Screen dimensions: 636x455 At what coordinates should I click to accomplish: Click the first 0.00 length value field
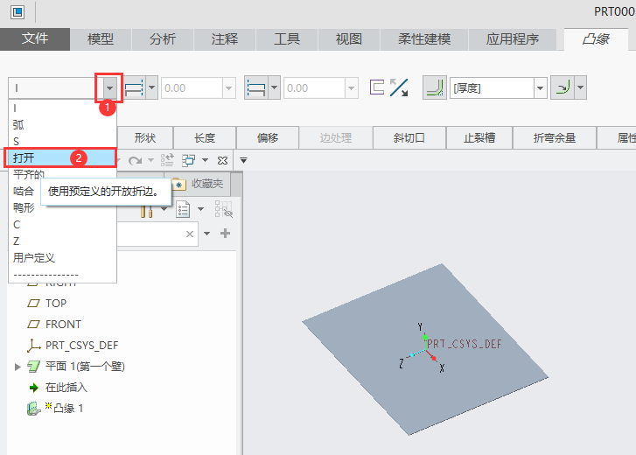click(192, 88)
